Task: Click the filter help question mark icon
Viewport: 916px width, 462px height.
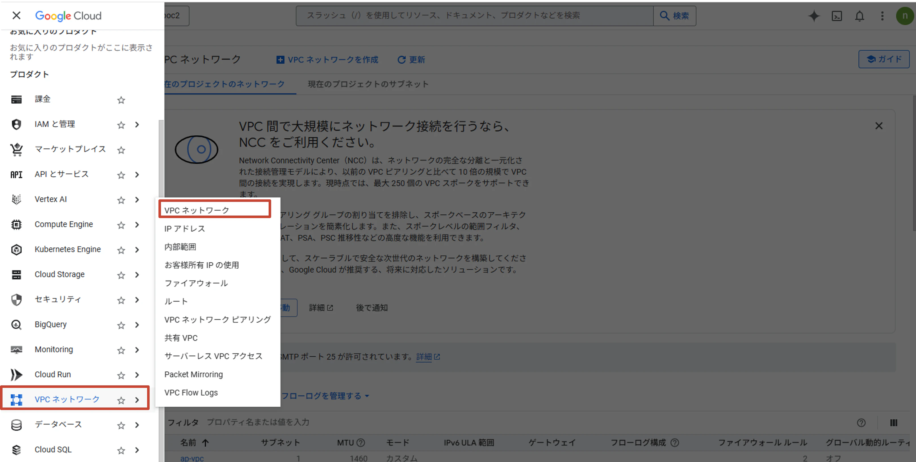Action: 861,423
